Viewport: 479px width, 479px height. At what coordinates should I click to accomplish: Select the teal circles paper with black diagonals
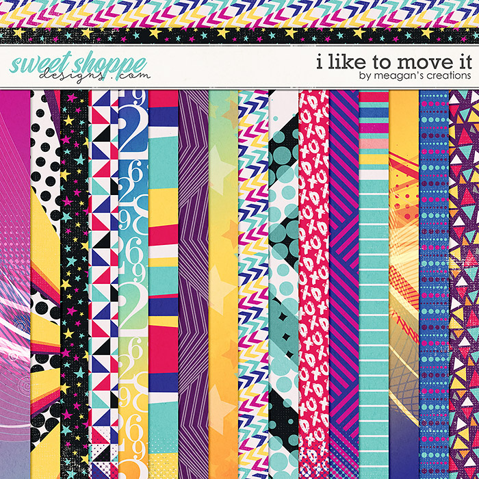click(283, 284)
